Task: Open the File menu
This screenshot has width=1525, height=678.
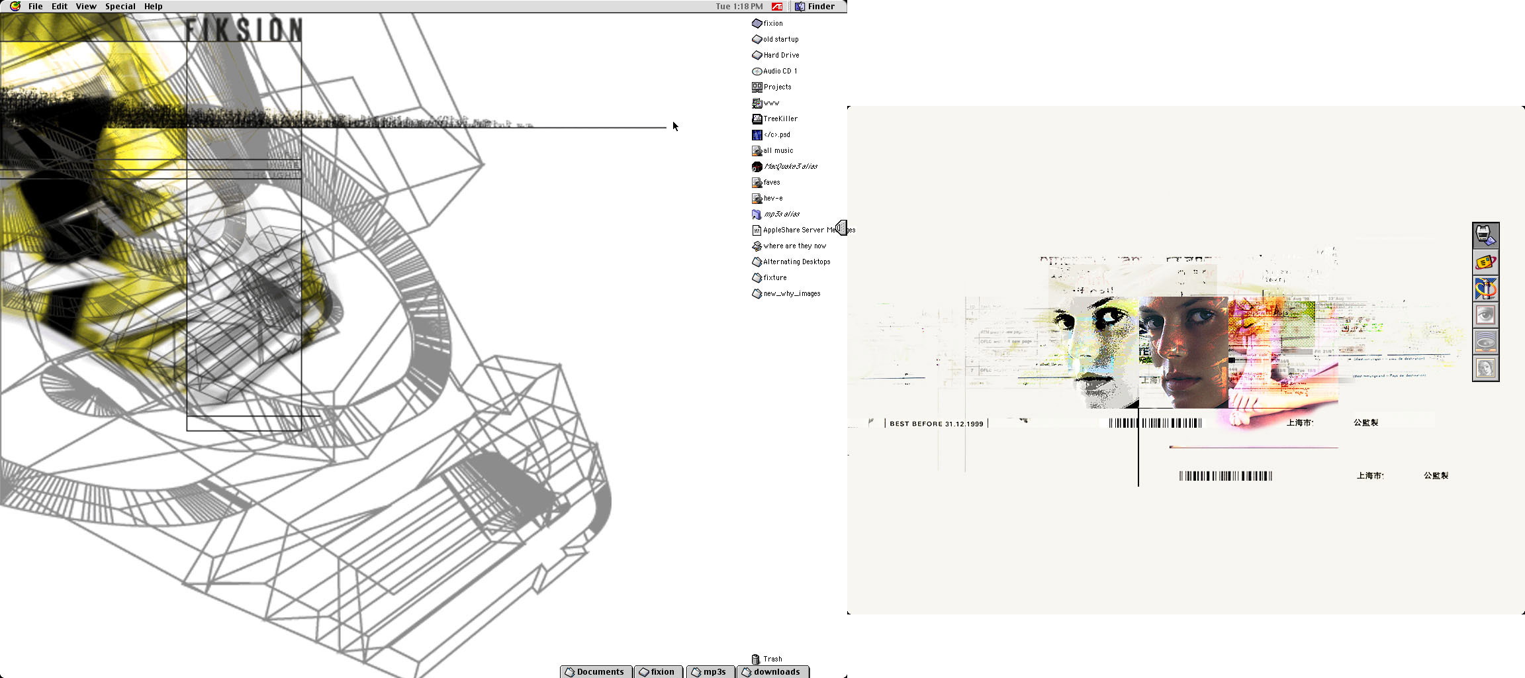Action: point(36,7)
